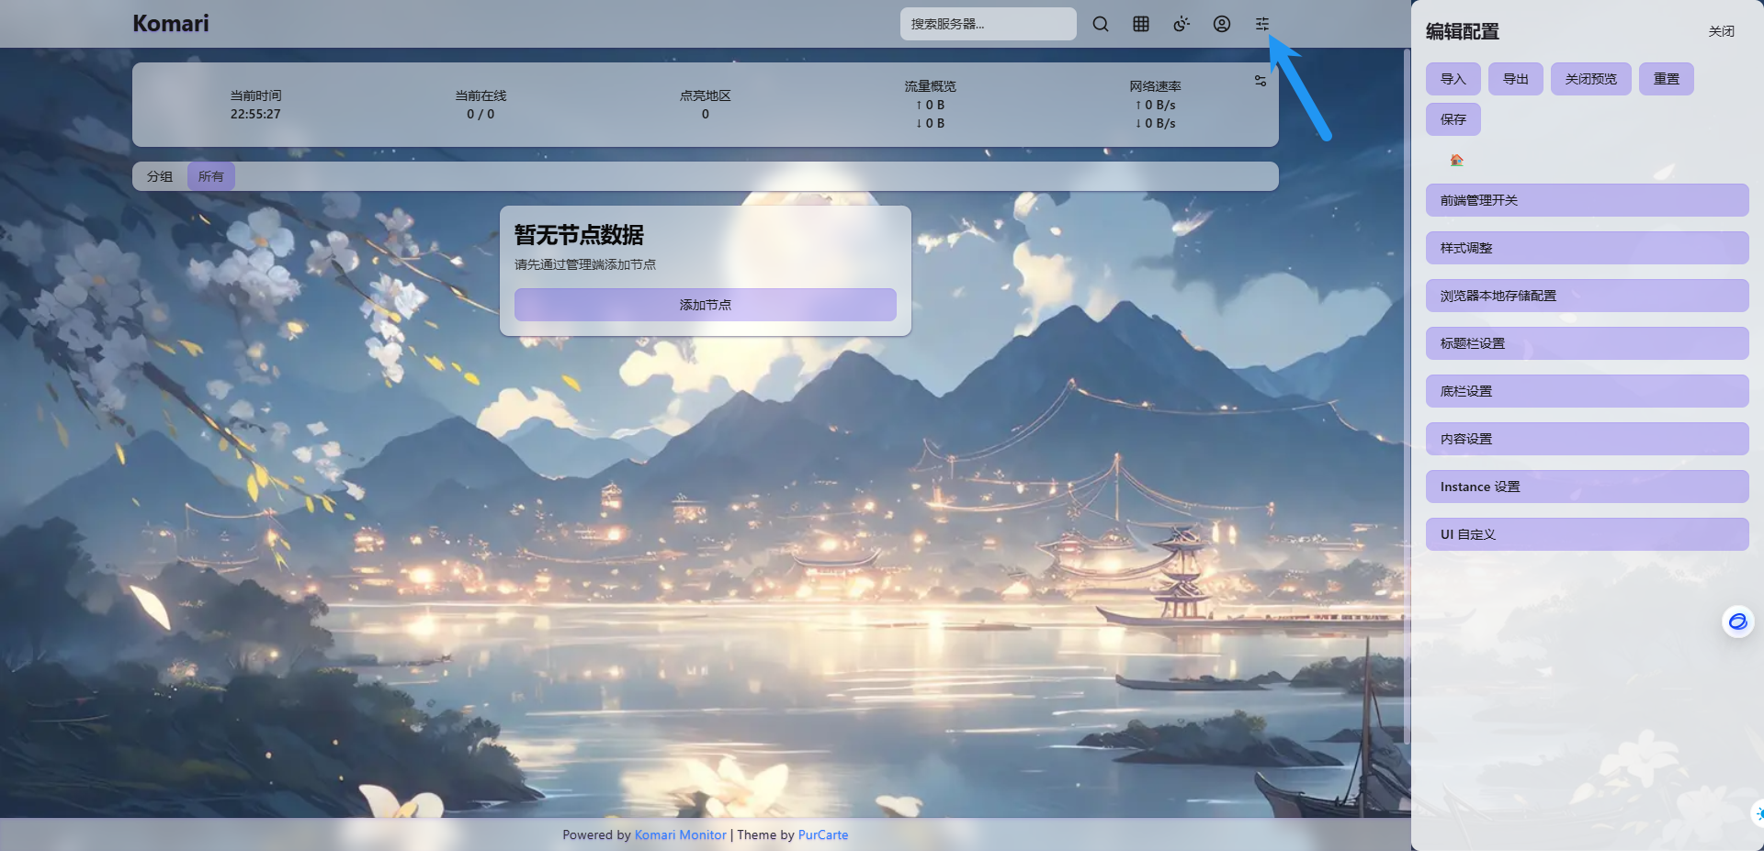This screenshot has height=851, width=1764.
Task: Open the UI 自定义 section
Action: point(1587,534)
